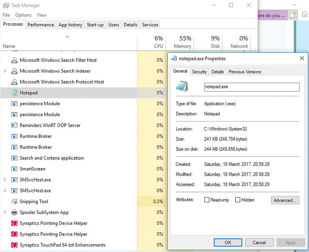The height and width of the screenshot is (252, 309).
Task: Click the Microsoft Windows Search Filter Host icon
Action: pyautogui.click(x=14, y=60)
